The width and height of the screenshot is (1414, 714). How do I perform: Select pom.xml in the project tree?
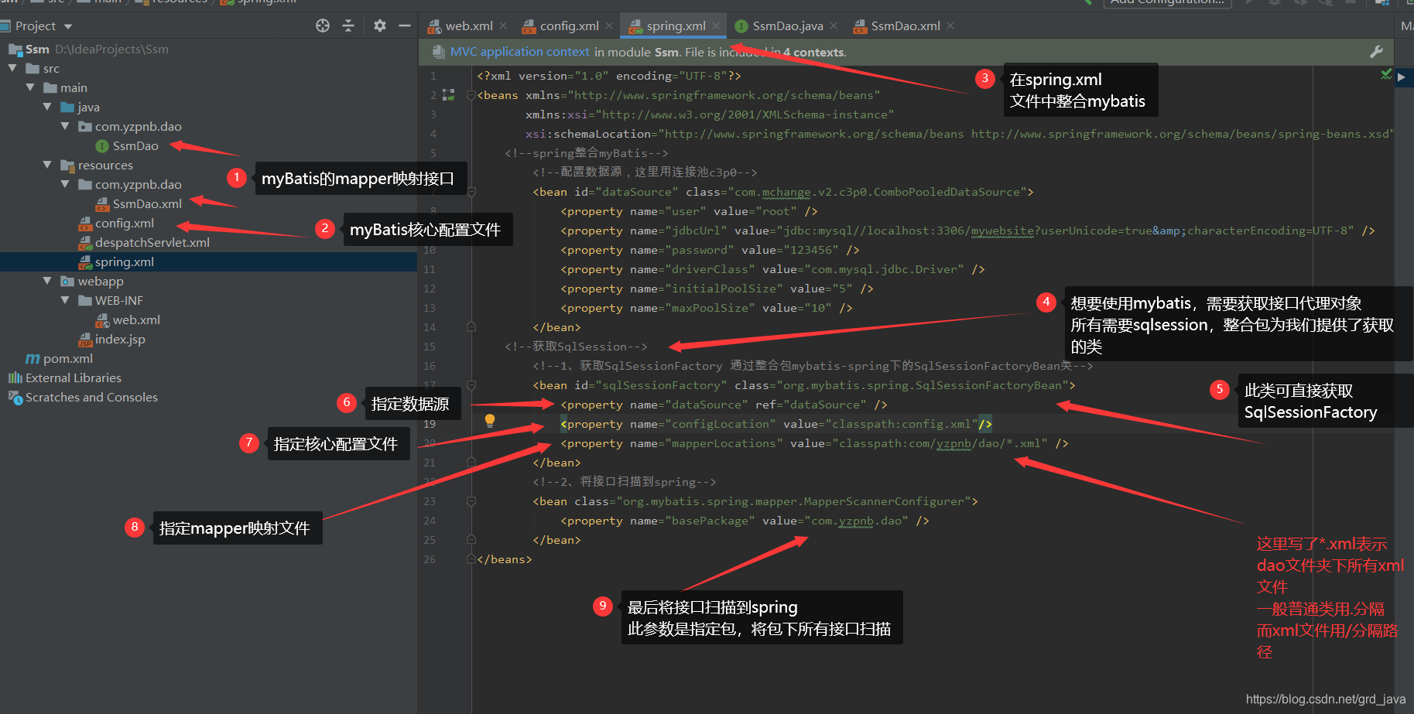tap(68, 358)
